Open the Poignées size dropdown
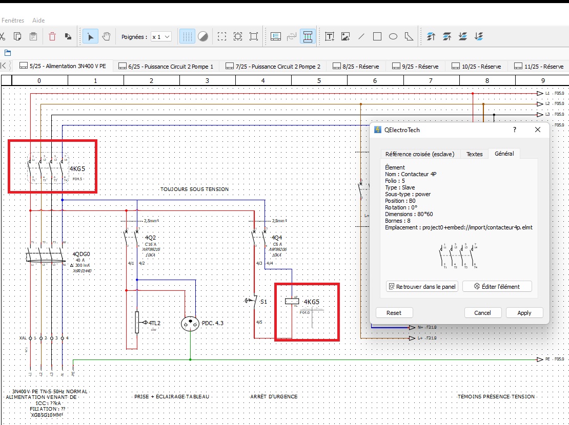Image resolution: width=569 pixels, height=425 pixels. (161, 37)
